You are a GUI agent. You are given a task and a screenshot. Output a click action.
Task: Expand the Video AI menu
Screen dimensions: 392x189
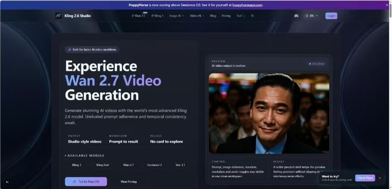(x=197, y=16)
